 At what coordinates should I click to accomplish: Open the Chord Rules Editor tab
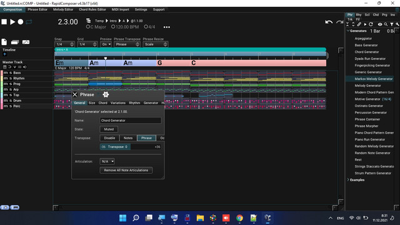click(x=92, y=9)
